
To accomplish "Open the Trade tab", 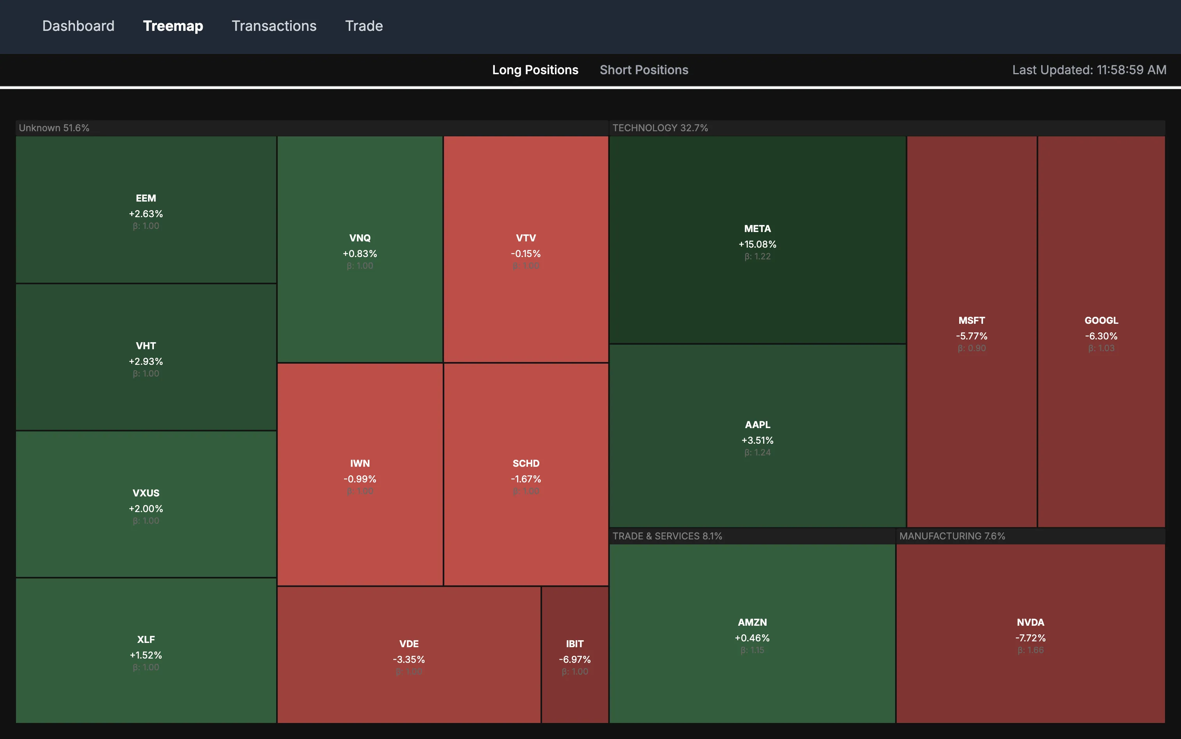I will (x=364, y=26).
